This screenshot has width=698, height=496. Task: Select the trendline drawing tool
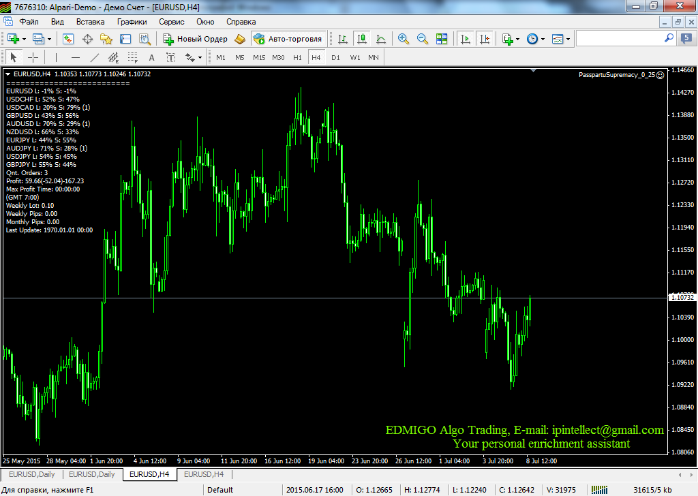click(x=95, y=57)
